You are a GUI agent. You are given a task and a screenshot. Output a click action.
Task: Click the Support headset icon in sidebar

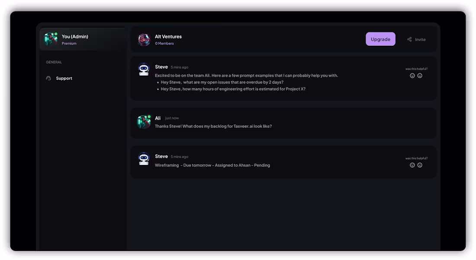click(48, 78)
